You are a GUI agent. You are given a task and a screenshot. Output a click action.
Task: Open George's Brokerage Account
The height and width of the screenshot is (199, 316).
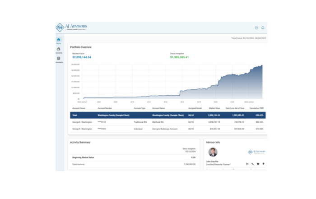(x=165, y=129)
